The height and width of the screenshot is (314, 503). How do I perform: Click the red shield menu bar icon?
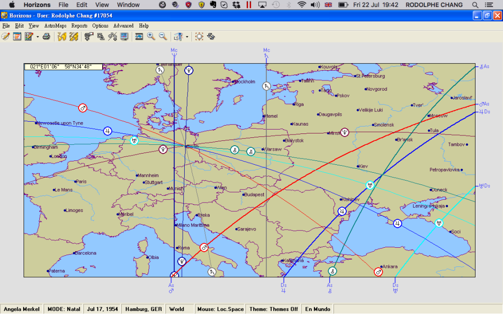189,5
